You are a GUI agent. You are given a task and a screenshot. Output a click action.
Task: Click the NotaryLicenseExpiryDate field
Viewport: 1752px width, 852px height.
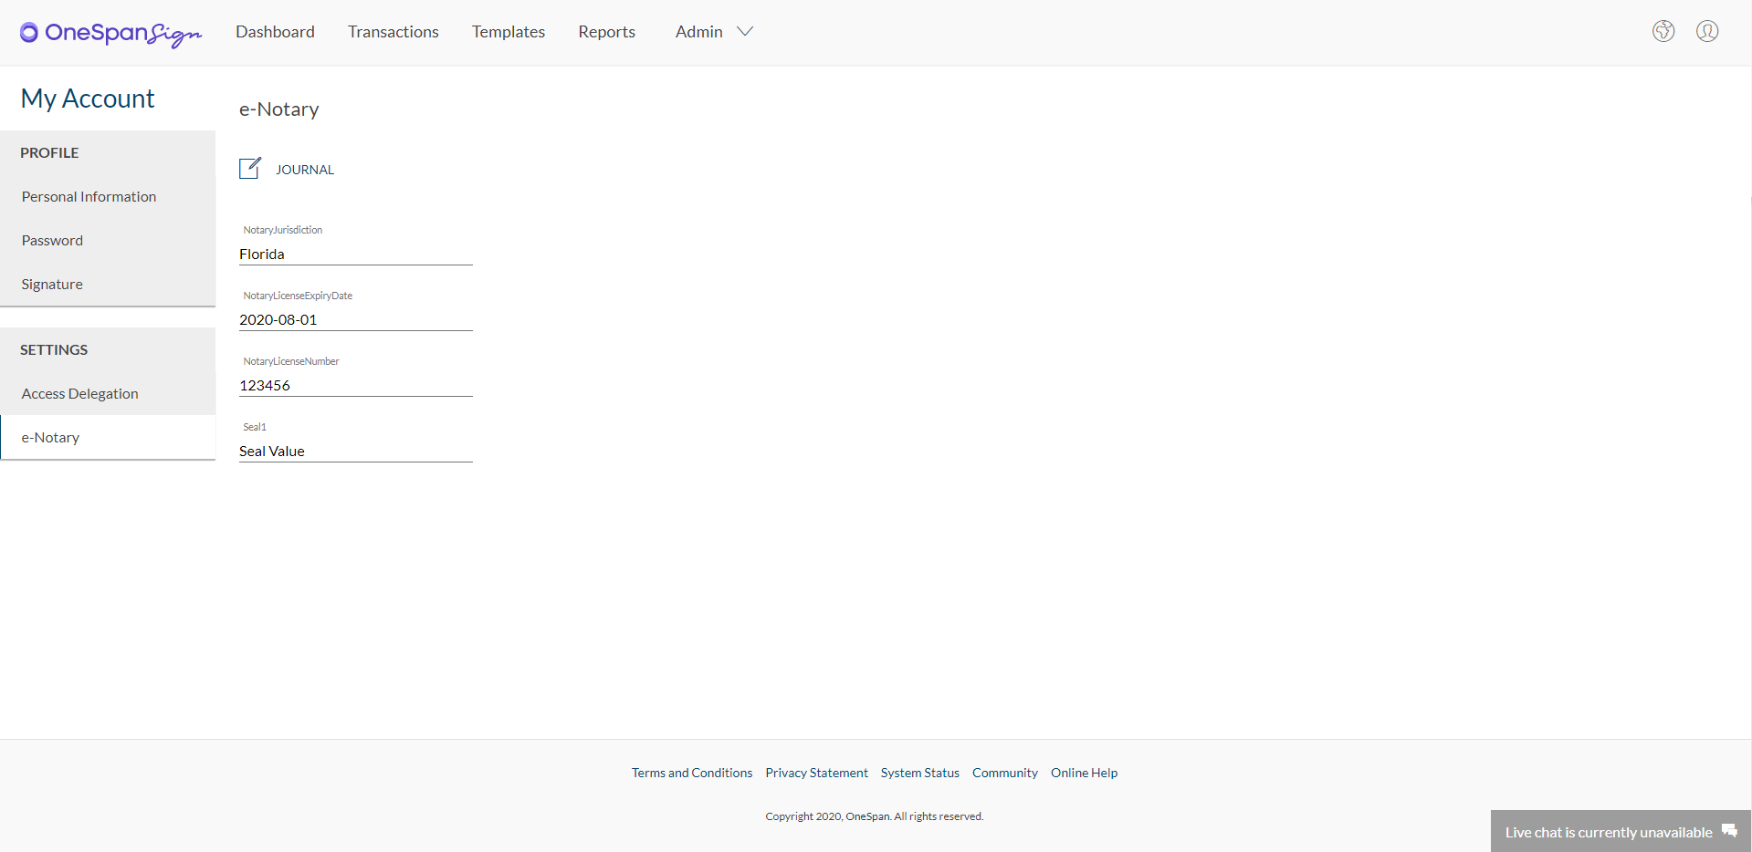356,319
